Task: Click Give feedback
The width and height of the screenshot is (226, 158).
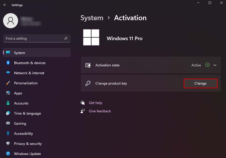Action: [x=100, y=111]
